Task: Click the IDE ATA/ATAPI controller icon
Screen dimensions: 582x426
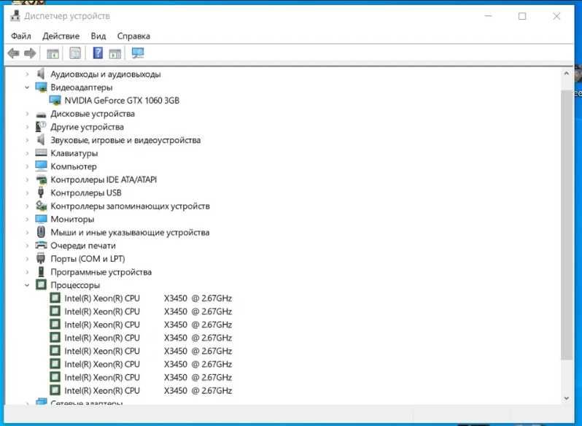Action: point(41,179)
